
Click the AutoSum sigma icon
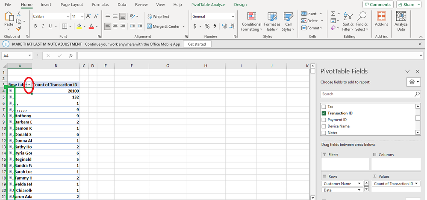[x=333, y=14]
